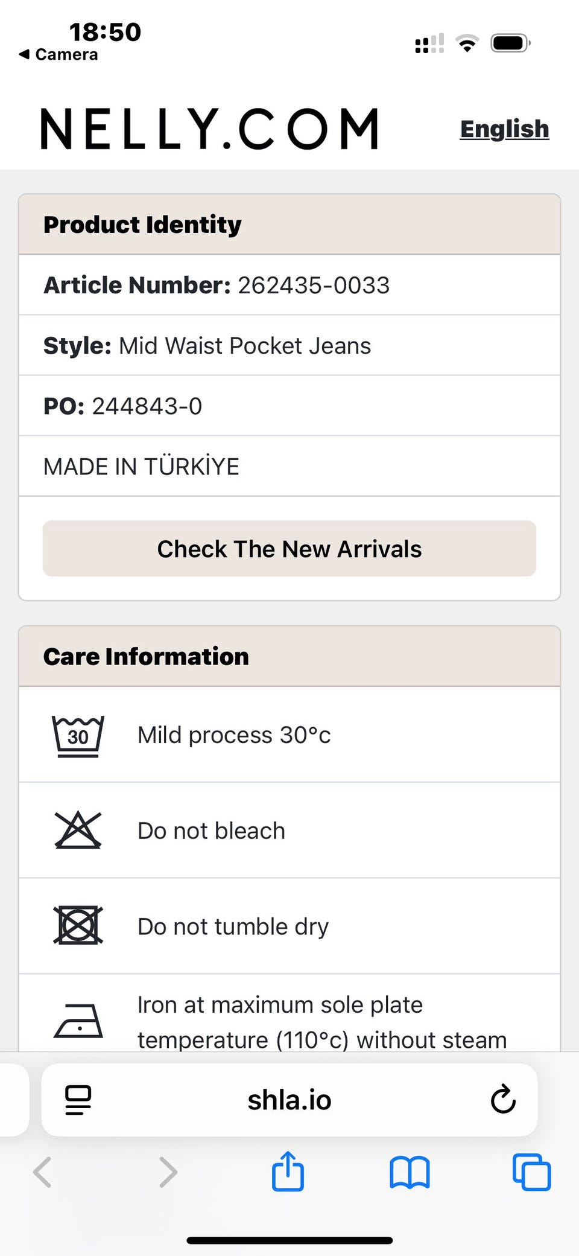579x1256 pixels.
Task: Tap the do not bleach symbol
Action: pos(78,830)
